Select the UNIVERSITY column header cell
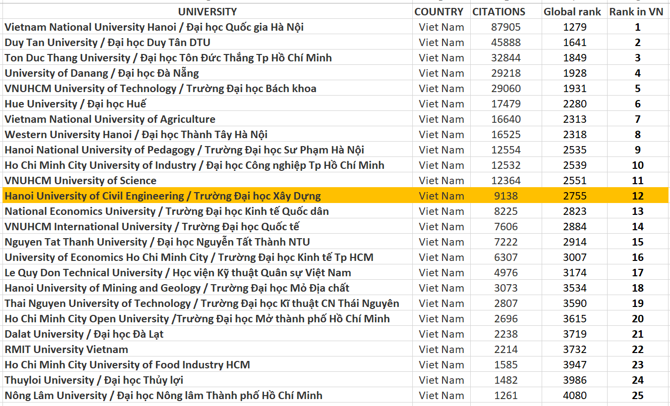670x406 pixels. coord(207,11)
